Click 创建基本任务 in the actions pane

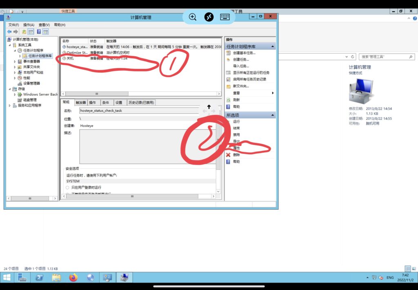coord(244,53)
